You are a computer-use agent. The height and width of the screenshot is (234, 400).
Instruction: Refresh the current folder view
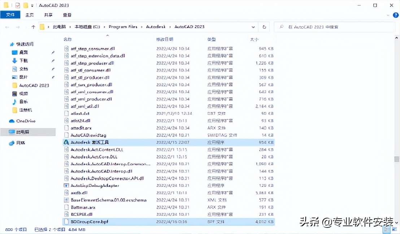pyautogui.click(x=264, y=27)
